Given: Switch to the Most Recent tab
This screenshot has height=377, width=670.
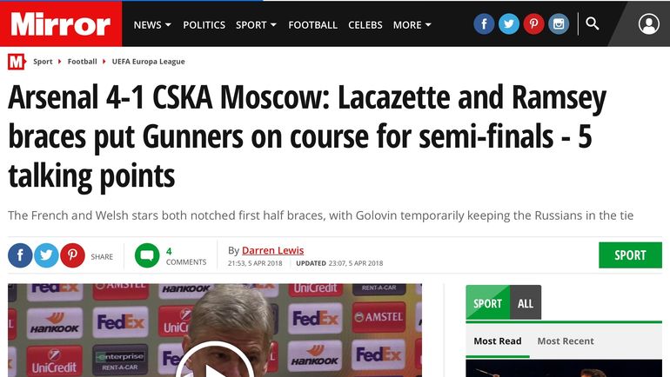Looking at the screenshot, I should pos(566,341).
